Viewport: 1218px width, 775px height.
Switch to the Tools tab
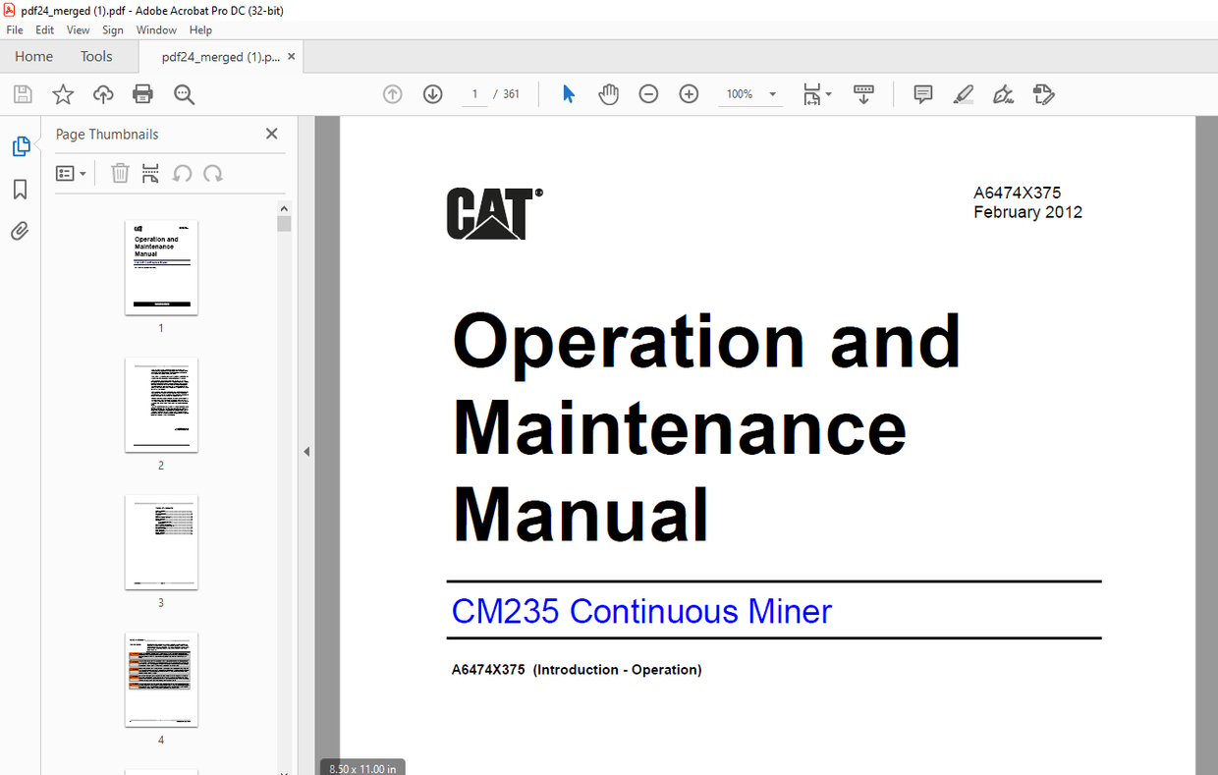pos(95,56)
